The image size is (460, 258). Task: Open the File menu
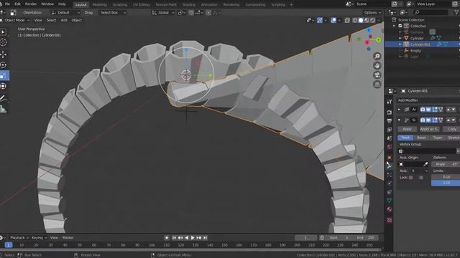tap(7, 4)
